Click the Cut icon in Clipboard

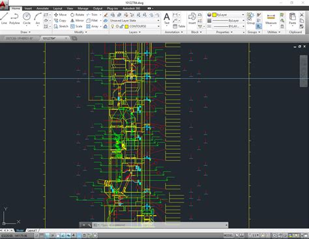click(x=302, y=15)
